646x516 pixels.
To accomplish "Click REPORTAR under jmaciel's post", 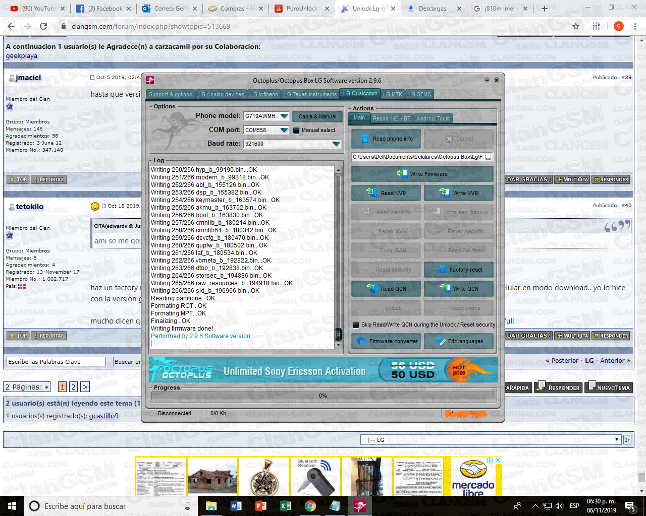I will 48,179.
